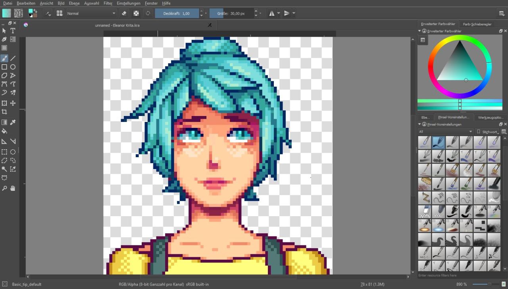Select the fill bucket tool

(x=4, y=131)
